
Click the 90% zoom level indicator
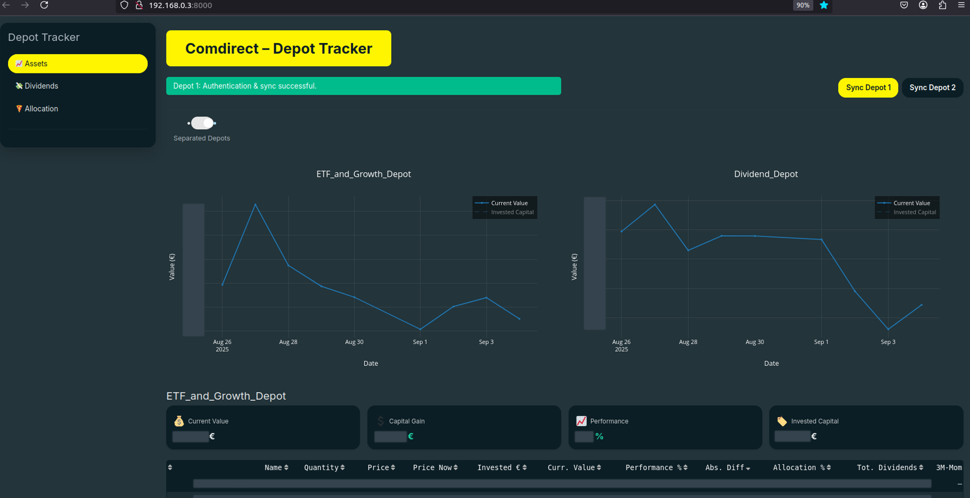pos(803,5)
